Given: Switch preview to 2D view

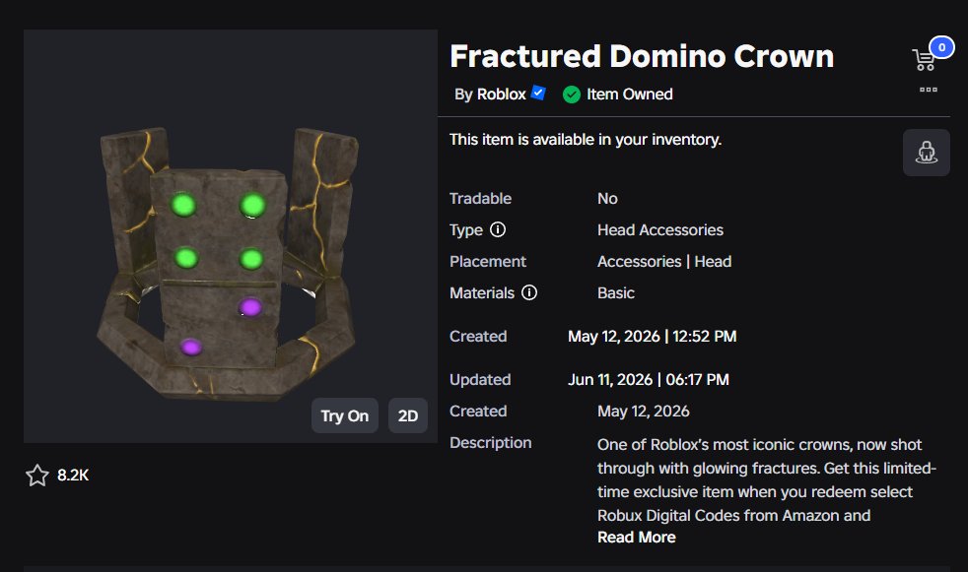Looking at the screenshot, I should pos(408,416).
